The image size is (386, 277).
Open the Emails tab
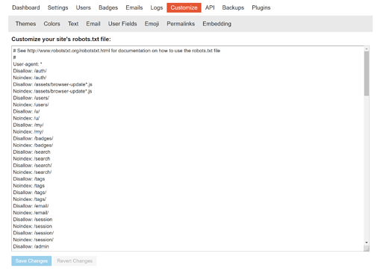(134, 7)
